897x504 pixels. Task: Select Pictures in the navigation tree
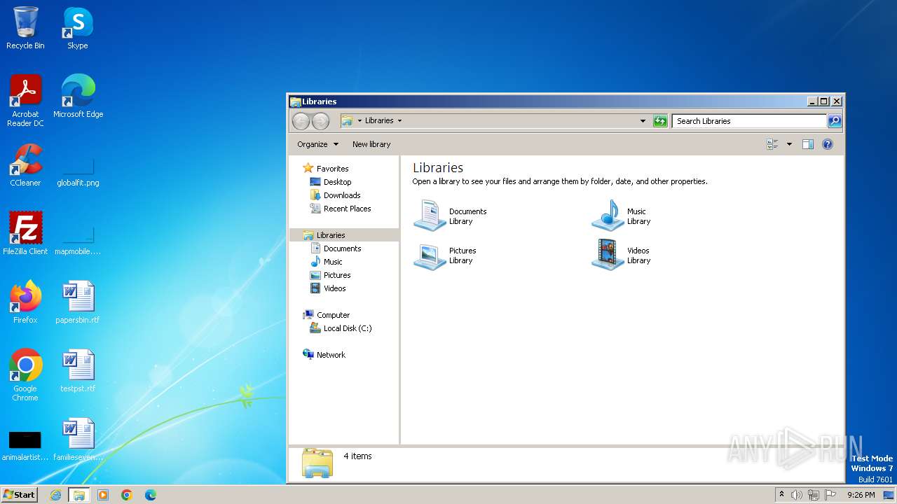pyautogui.click(x=337, y=275)
